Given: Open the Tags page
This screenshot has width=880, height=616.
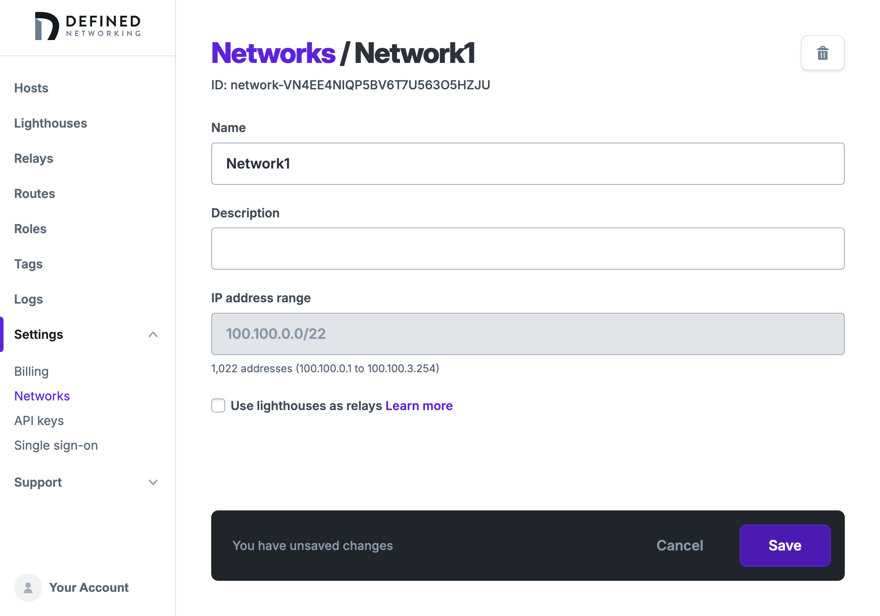Looking at the screenshot, I should 28,264.
